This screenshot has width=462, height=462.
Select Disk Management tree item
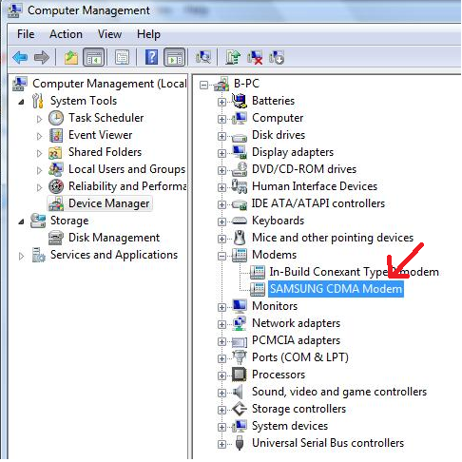click(x=114, y=238)
